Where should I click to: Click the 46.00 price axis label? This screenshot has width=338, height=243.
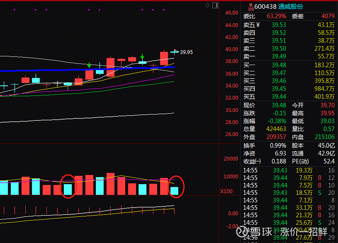pos(232,13)
